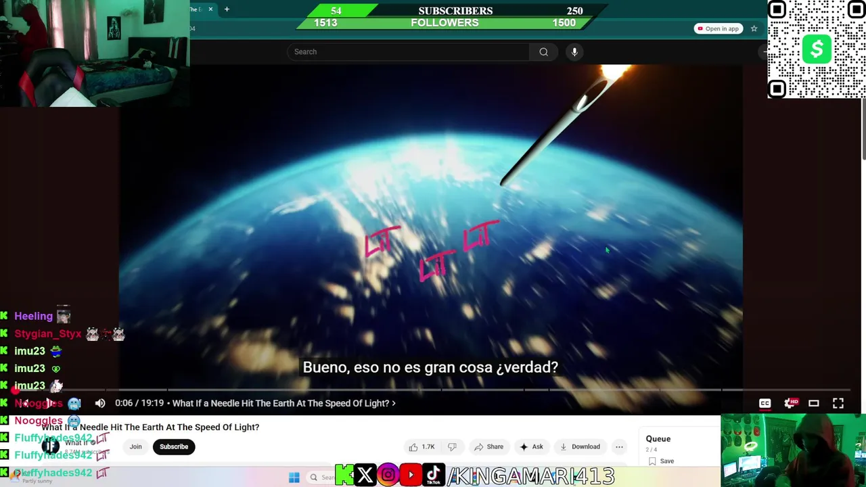Click into the YouTube Search field
The height and width of the screenshot is (487, 866).
[x=409, y=52]
